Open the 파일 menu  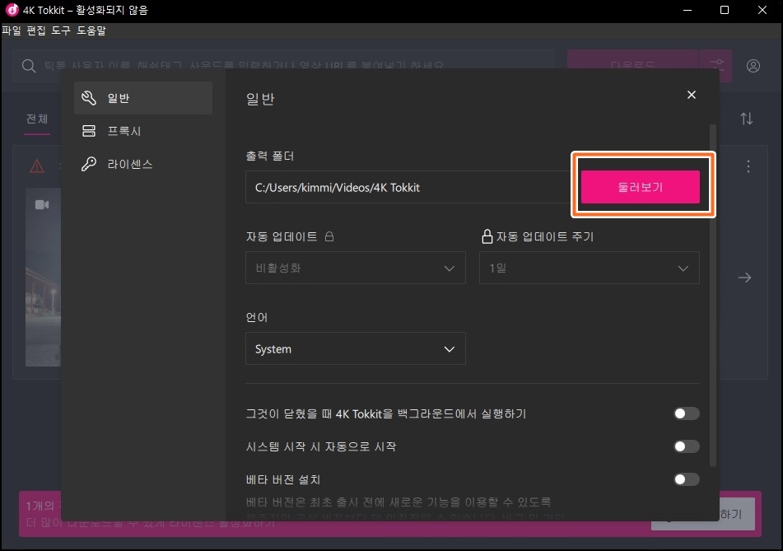pyautogui.click(x=12, y=30)
